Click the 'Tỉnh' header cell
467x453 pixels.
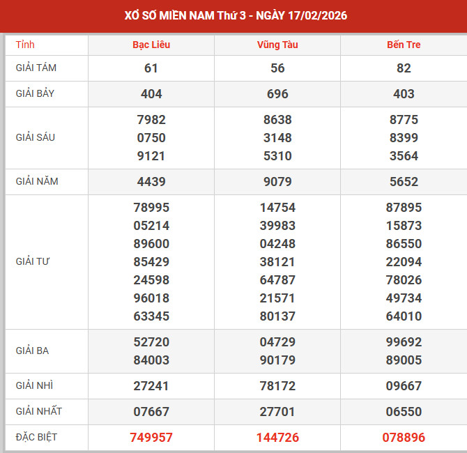click(25, 45)
